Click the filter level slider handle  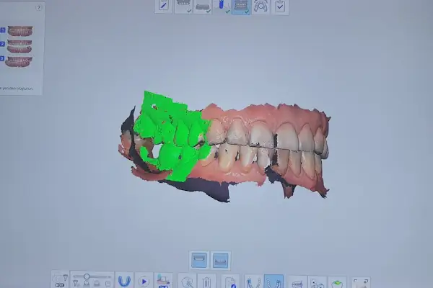tap(87, 276)
